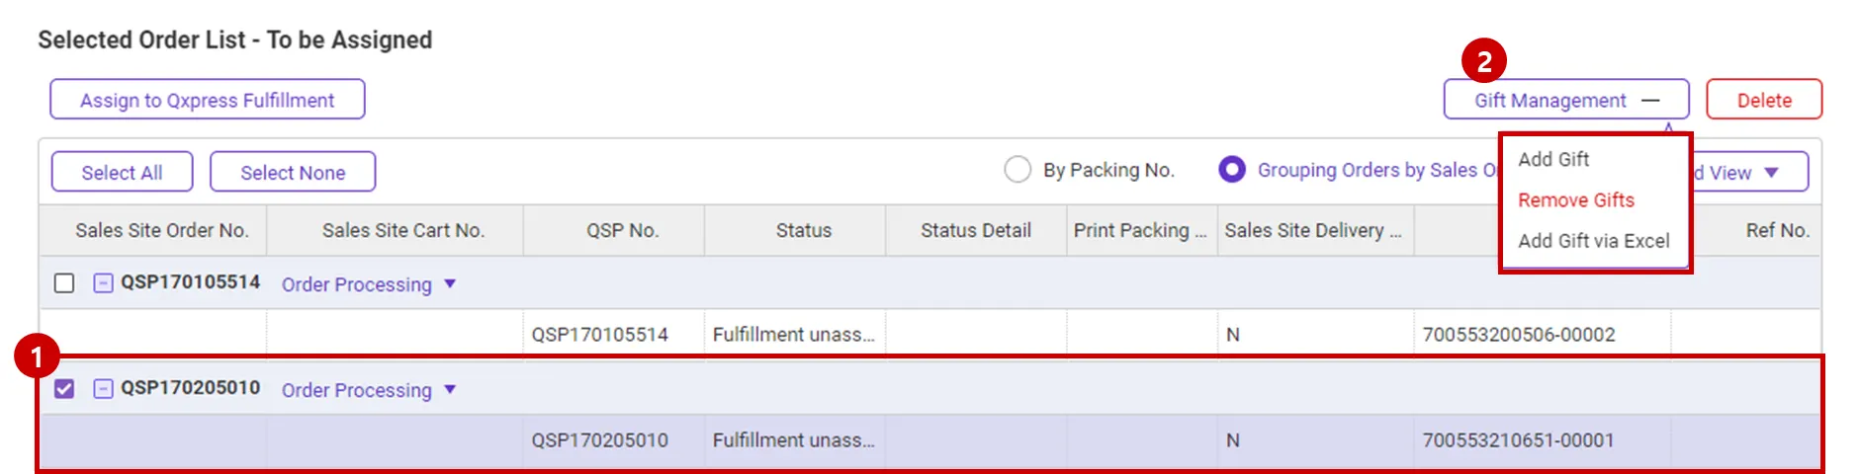Collapse the QSP170205010 order group
The image size is (1859, 474).
pyautogui.click(x=103, y=389)
